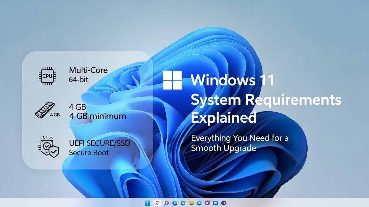Screen dimensions: 369x207
Task: Click the taskbar Search magnifier icon
Action: [x=157, y=203]
